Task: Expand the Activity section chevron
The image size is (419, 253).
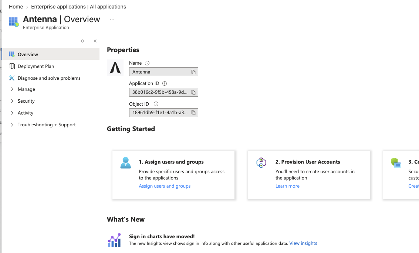Action: click(12, 113)
